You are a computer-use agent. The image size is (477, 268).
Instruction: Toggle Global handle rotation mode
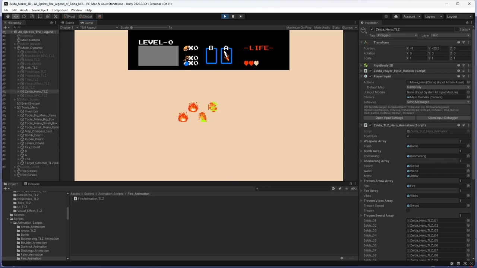tap(85, 16)
